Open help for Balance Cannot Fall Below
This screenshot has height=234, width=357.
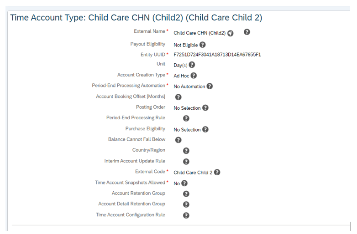178,140
